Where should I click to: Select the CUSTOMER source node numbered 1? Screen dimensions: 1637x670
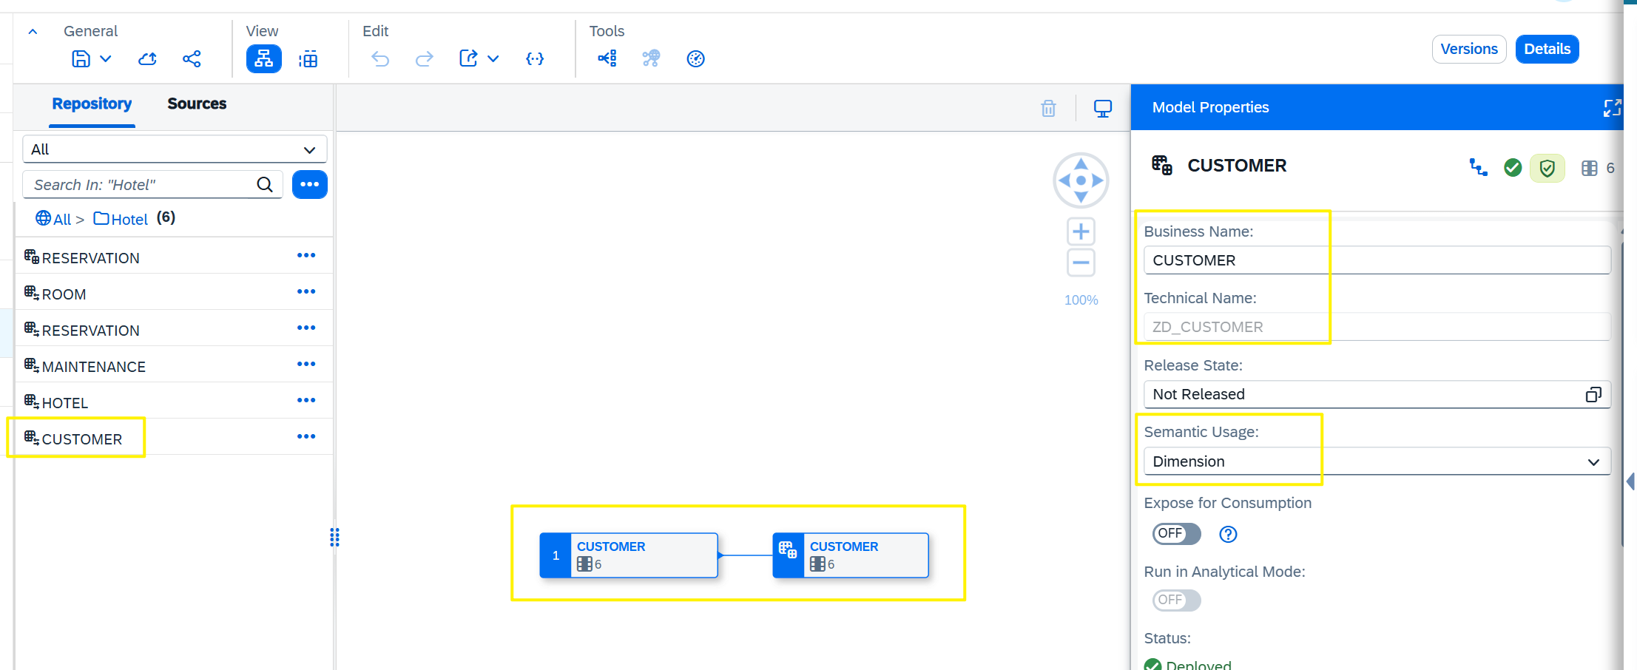629,555
